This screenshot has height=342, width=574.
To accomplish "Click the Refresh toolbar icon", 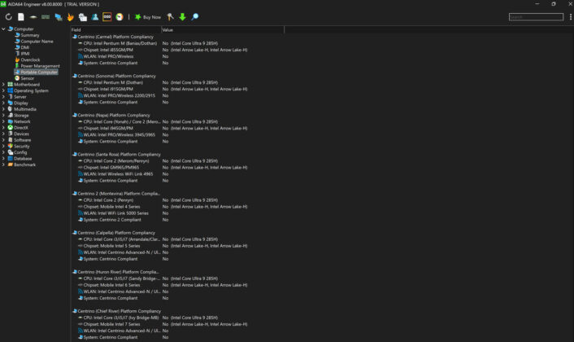I will (x=8, y=17).
